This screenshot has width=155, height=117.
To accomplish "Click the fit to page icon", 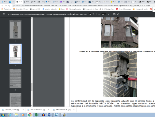I will click(x=114, y=14).
